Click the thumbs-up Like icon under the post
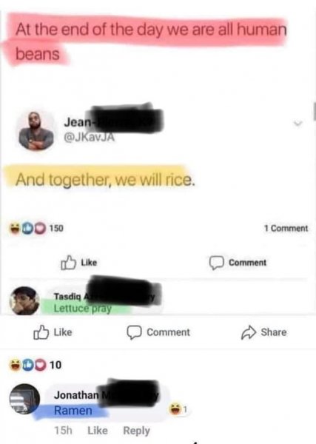The image size is (316, 444). point(68,262)
